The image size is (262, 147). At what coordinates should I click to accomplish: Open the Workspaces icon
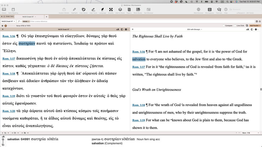point(209,10)
